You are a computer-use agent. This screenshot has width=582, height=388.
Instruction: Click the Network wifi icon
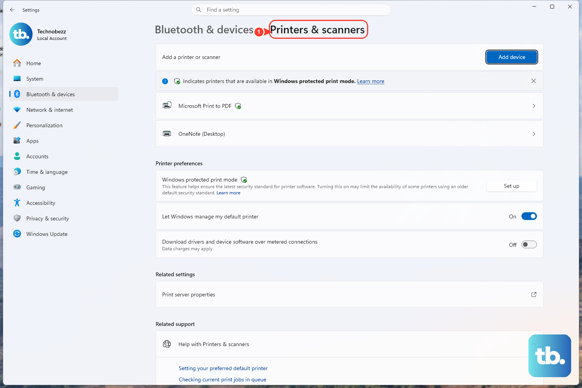tap(17, 110)
